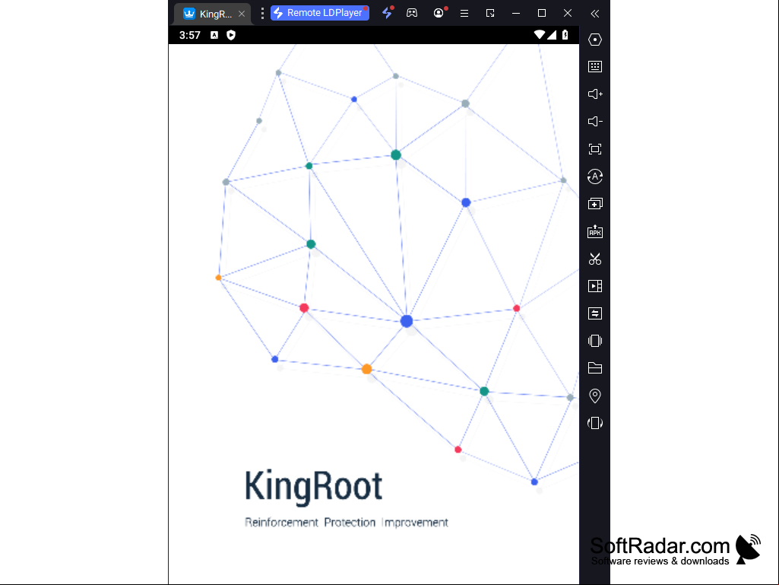Start the video recorder icon
779x585 pixels.
[x=594, y=286]
